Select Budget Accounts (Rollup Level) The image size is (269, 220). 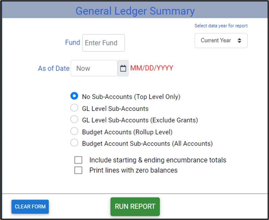[x=74, y=131]
